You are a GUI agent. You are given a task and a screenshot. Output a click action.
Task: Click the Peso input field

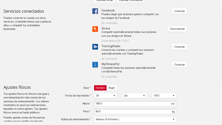pyautogui.click(x=135, y=112)
